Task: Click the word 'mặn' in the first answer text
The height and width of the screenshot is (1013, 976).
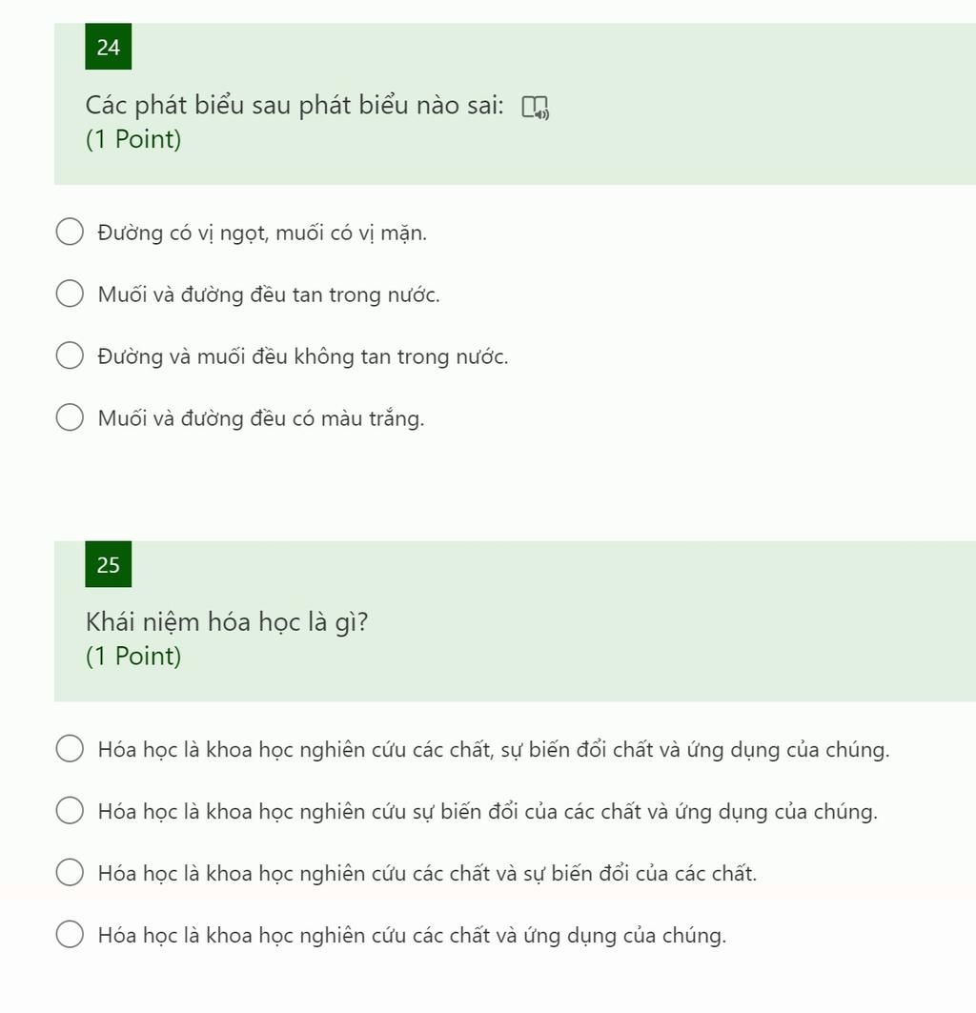Action: (403, 233)
